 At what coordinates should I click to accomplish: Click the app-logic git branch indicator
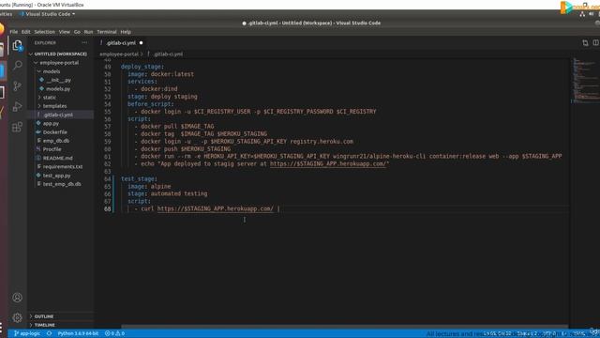tap(27, 334)
